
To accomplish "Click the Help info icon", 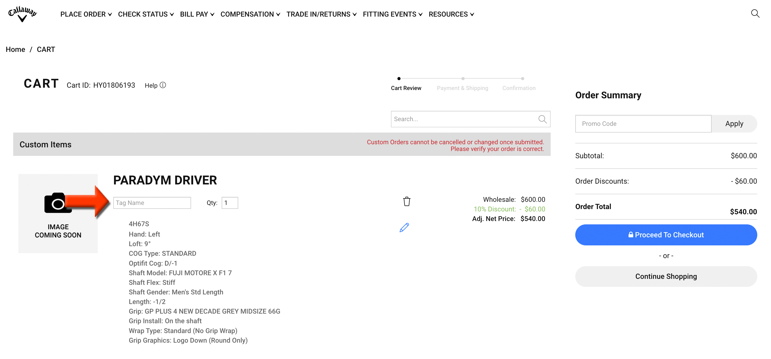I will (x=163, y=85).
